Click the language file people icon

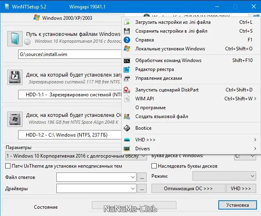(127, 116)
